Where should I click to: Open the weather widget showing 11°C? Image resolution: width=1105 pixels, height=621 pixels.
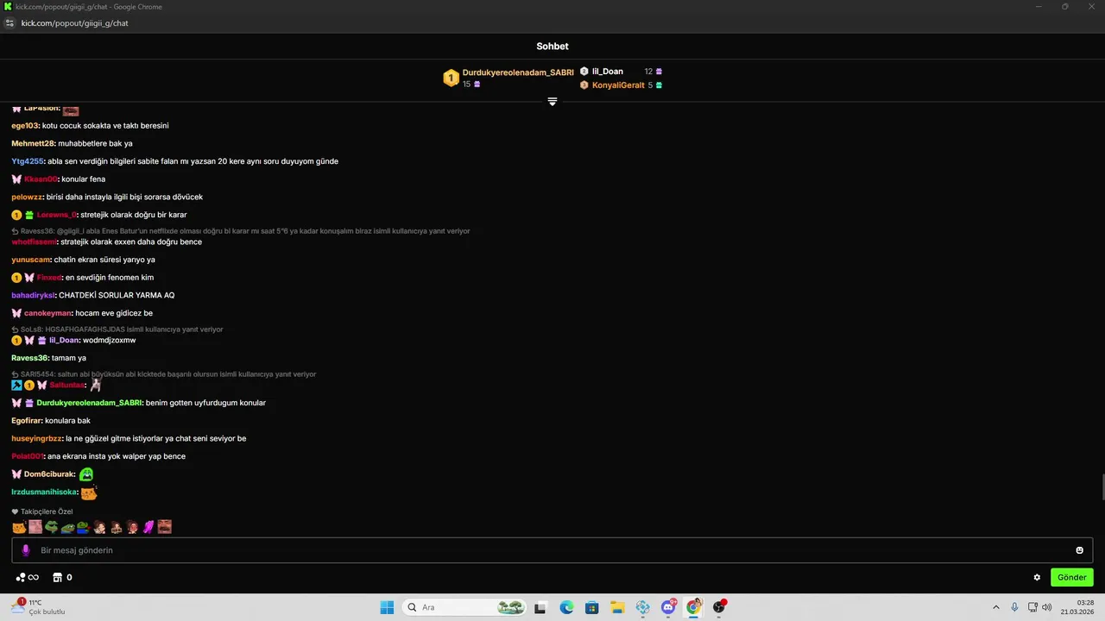(x=38, y=607)
